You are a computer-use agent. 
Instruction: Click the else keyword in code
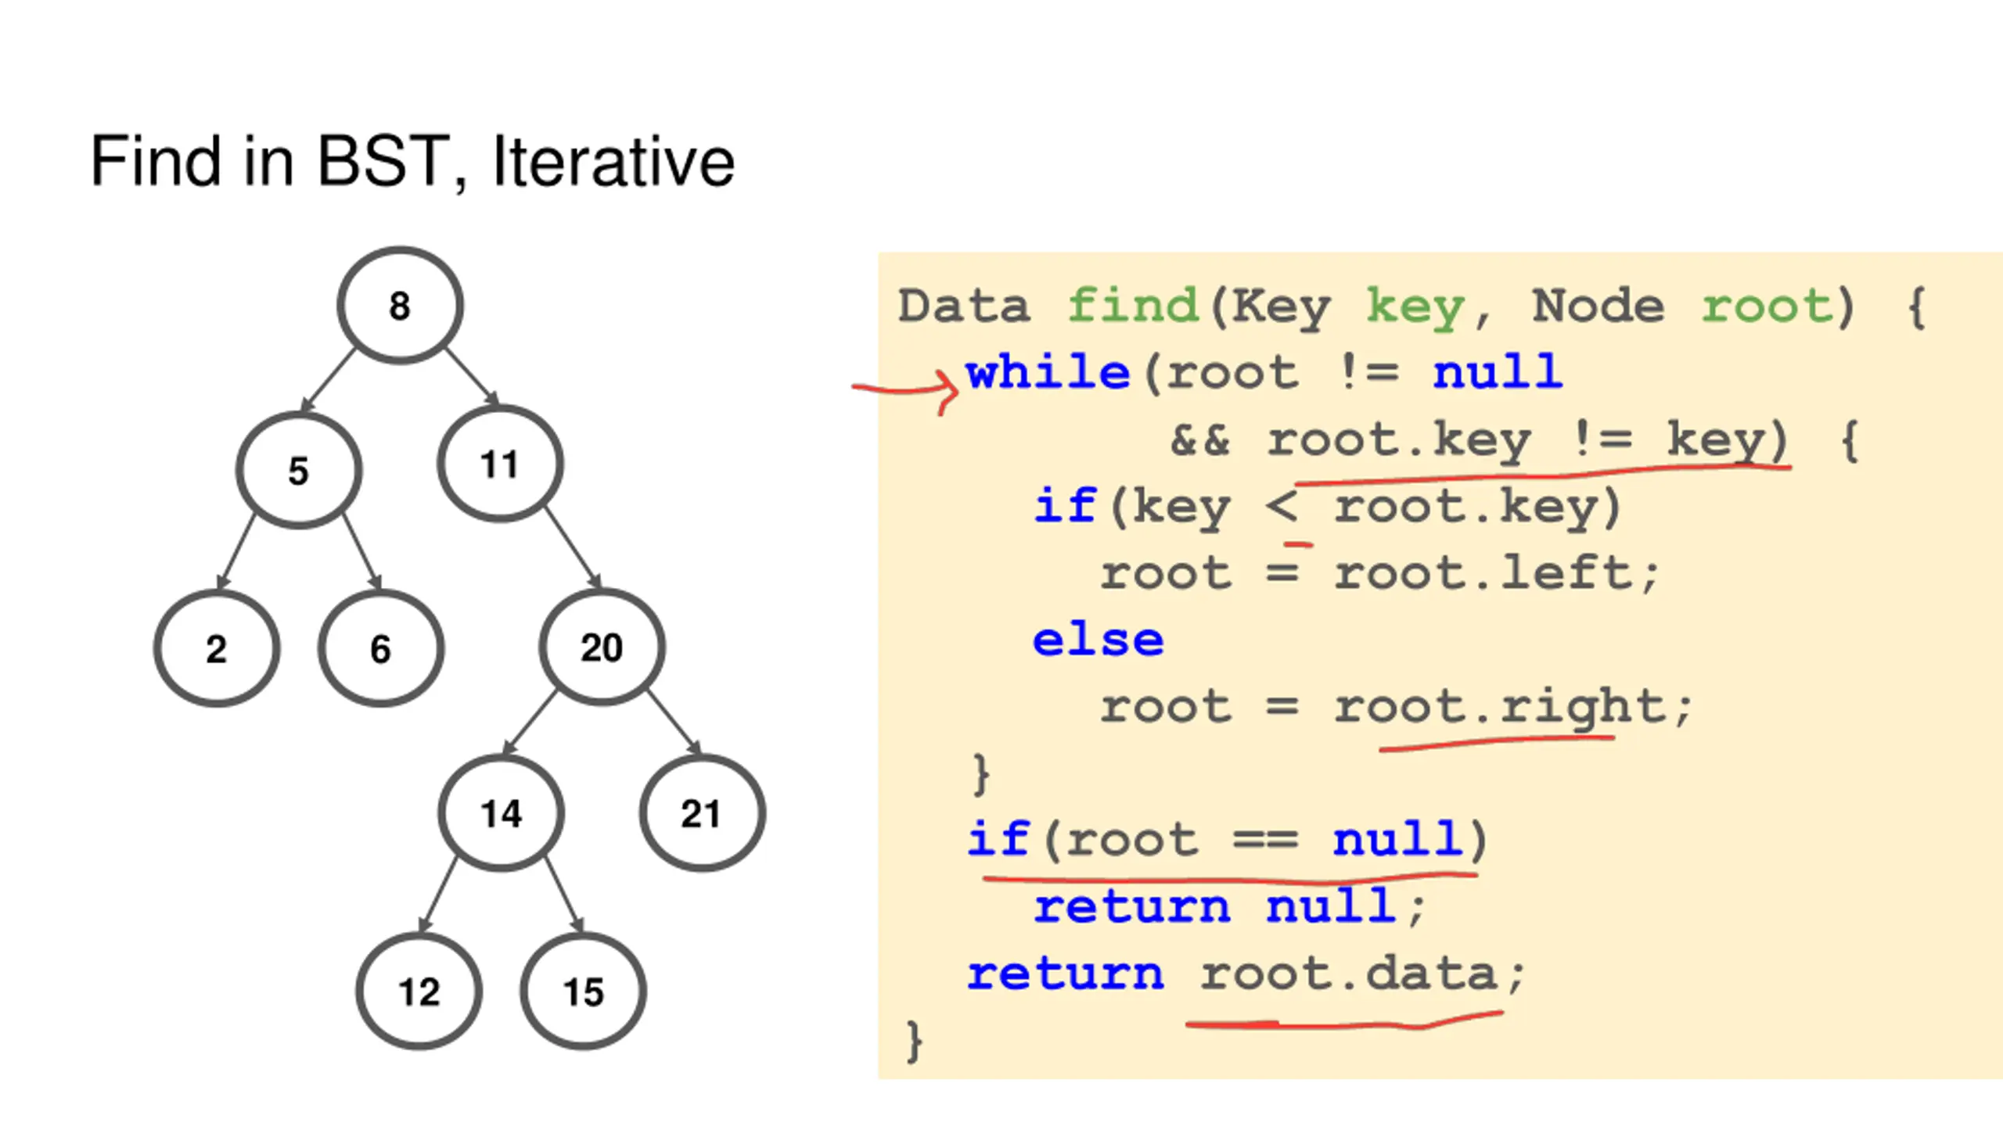coord(1098,641)
